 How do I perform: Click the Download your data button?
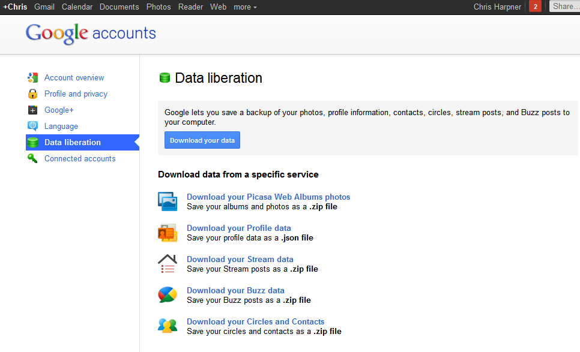(x=202, y=140)
